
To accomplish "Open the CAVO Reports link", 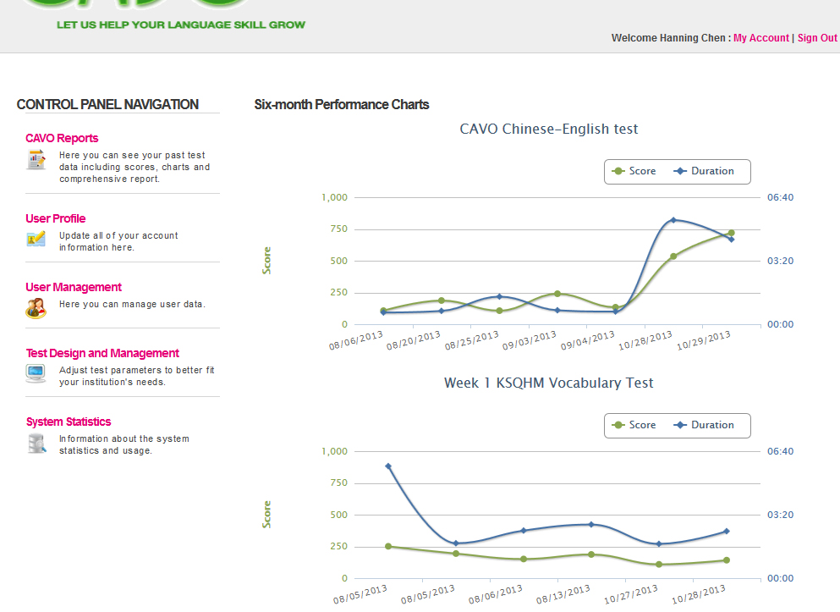I will click(62, 138).
